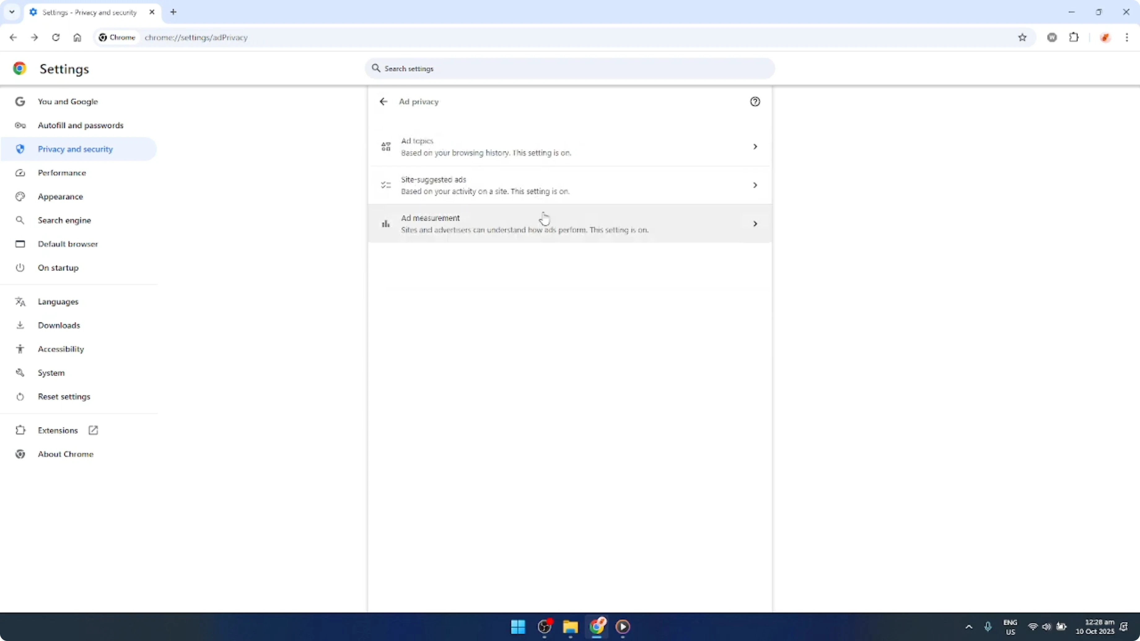1140x641 pixels.
Task: Open a new tab with the plus button
Action: click(173, 12)
